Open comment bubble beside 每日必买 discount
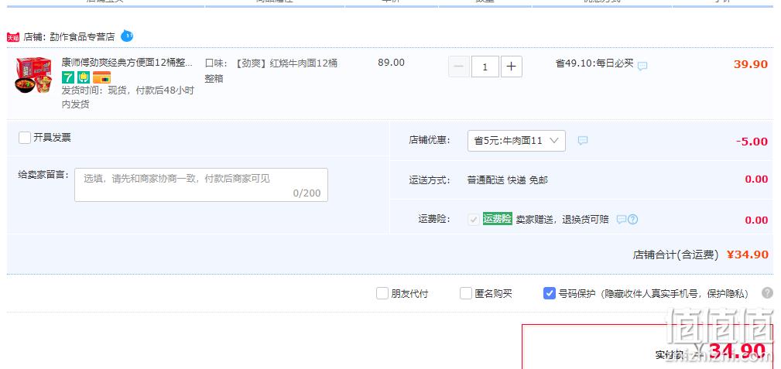This screenshot has height=369, width=781. [642, 66]
